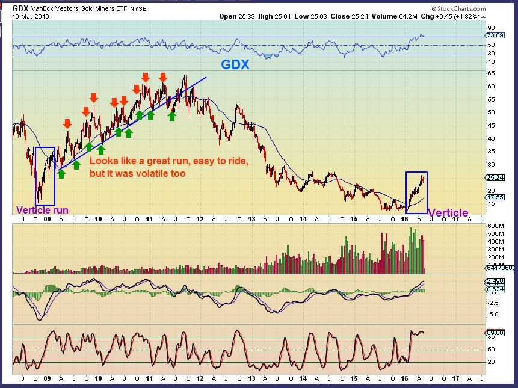
Task: Click the 2.496 MACD value tag
Action: click(x=495, y=281)
